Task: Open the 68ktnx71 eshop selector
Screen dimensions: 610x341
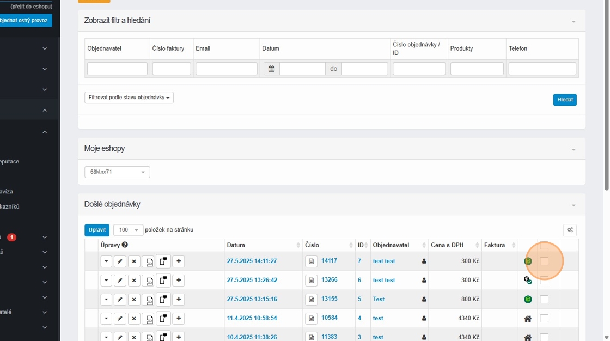Action: pyautogui.click(x=117, y=172)
